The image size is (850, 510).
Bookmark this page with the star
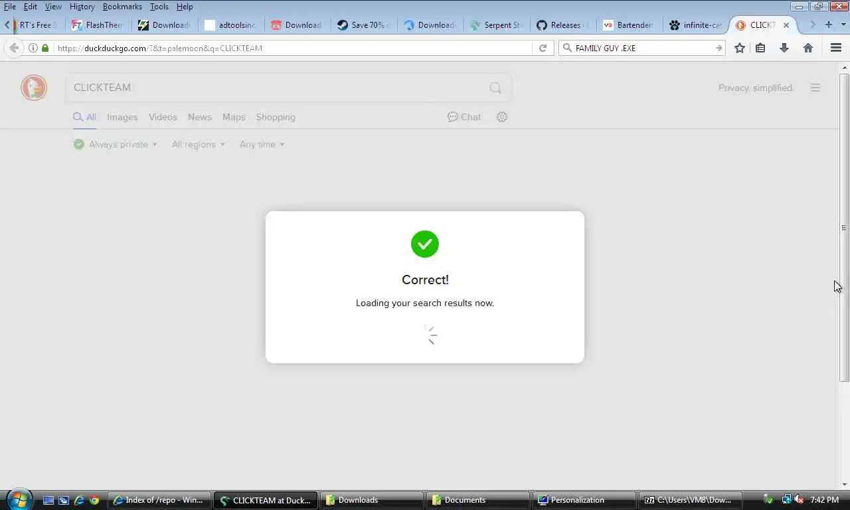[739, 48]
